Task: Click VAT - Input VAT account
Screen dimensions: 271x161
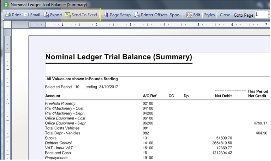Action: point(59,148)
